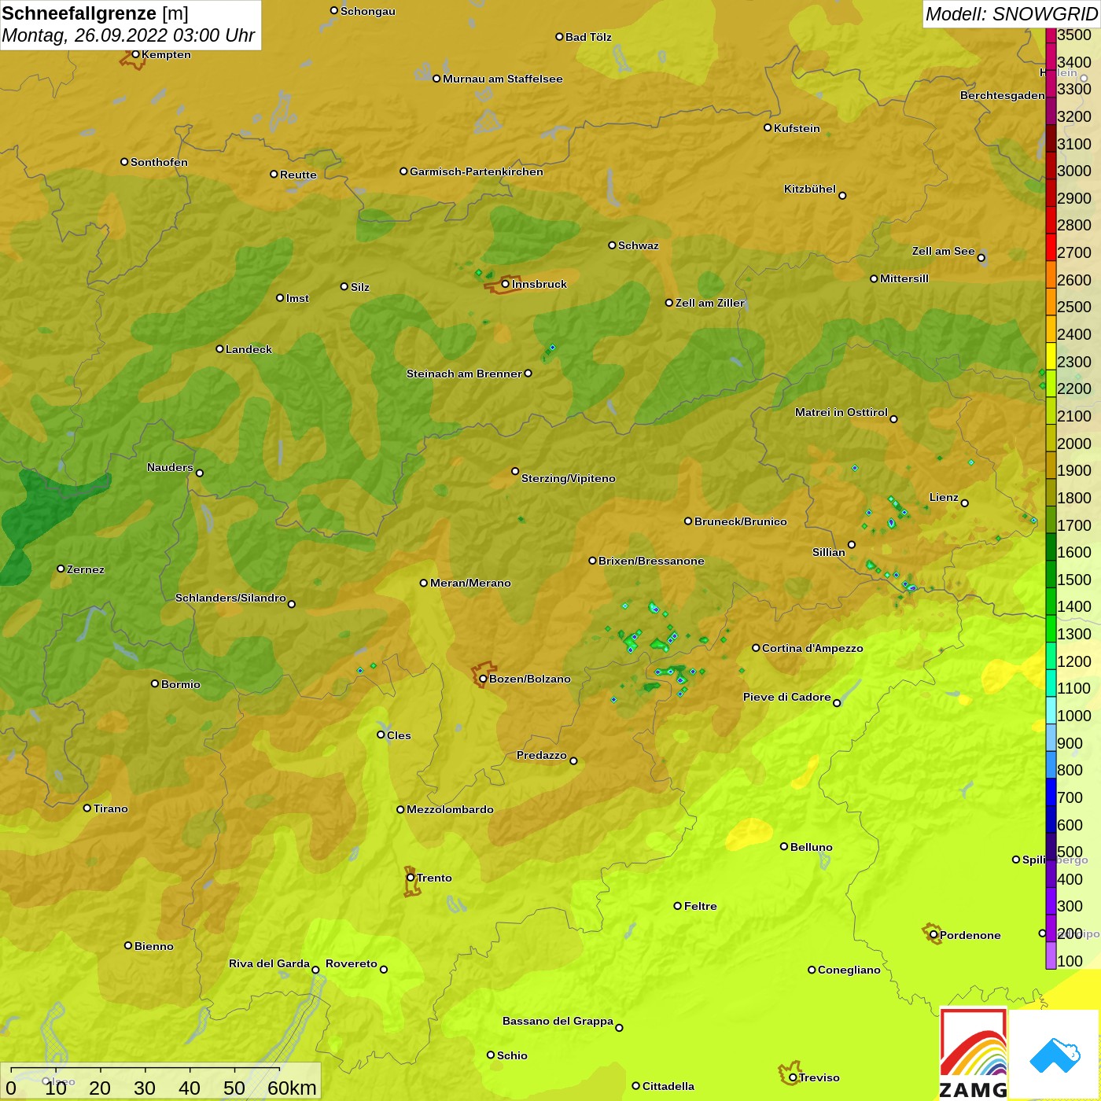Click the 'Schongau' label
Screen dimensions: 1101x1101
[x=368, y=11]
